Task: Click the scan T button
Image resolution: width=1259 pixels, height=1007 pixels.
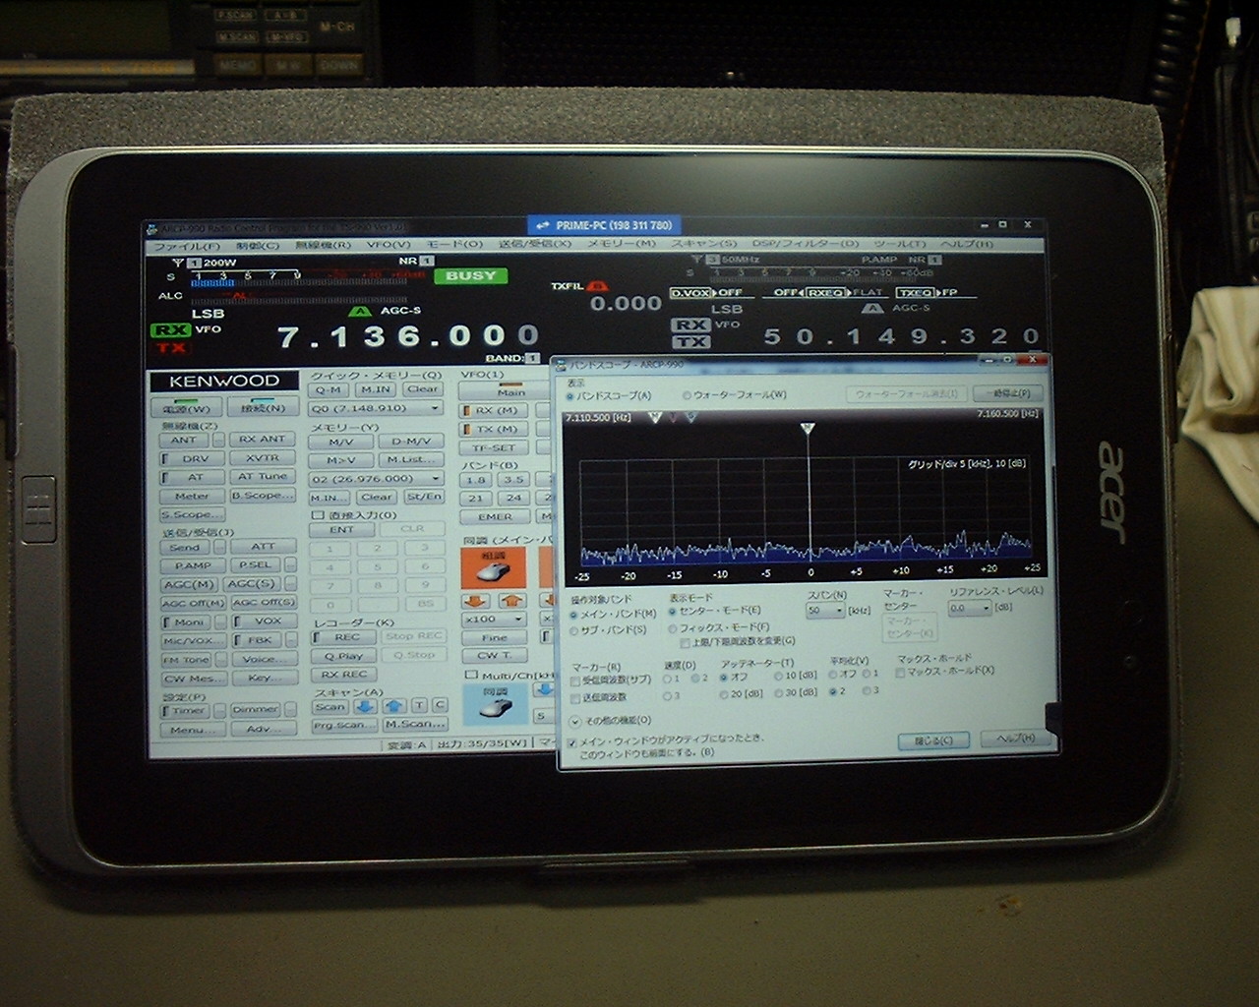Action: (420, 706)
